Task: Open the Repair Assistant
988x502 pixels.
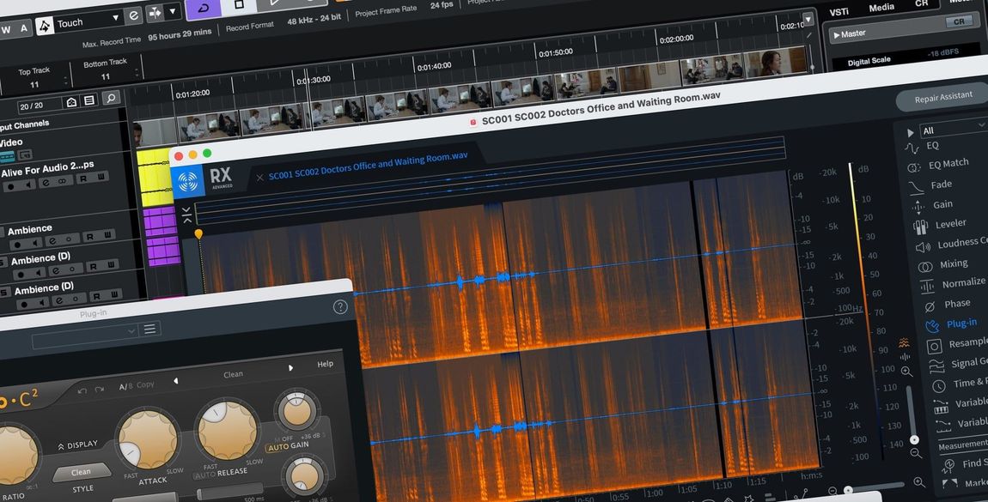Action: 942,98
